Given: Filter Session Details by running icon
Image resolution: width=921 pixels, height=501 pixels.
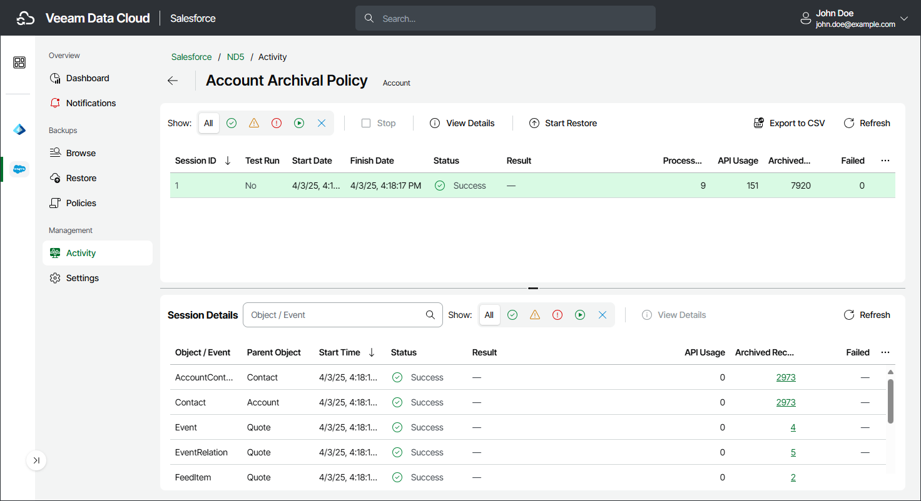Looking at the screenshot, I should click(580, 315).
